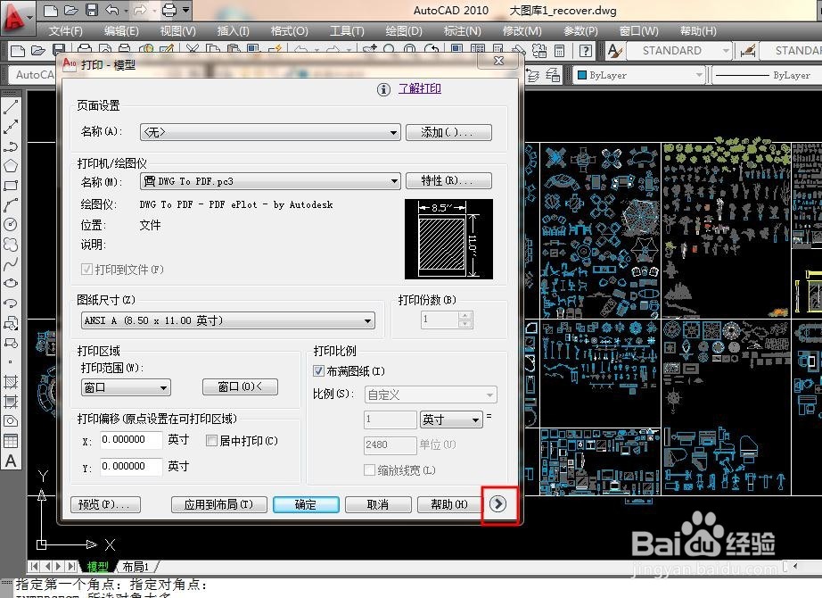Open the File (文件) menu
Viewport: 822px width, 598px height.
click(x=66, y=31)
